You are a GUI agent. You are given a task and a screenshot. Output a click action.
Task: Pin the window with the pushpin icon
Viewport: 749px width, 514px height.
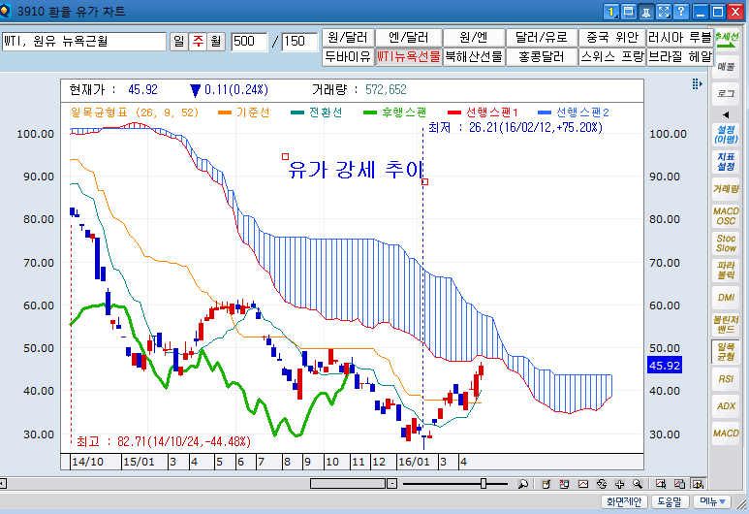[646, 12]
